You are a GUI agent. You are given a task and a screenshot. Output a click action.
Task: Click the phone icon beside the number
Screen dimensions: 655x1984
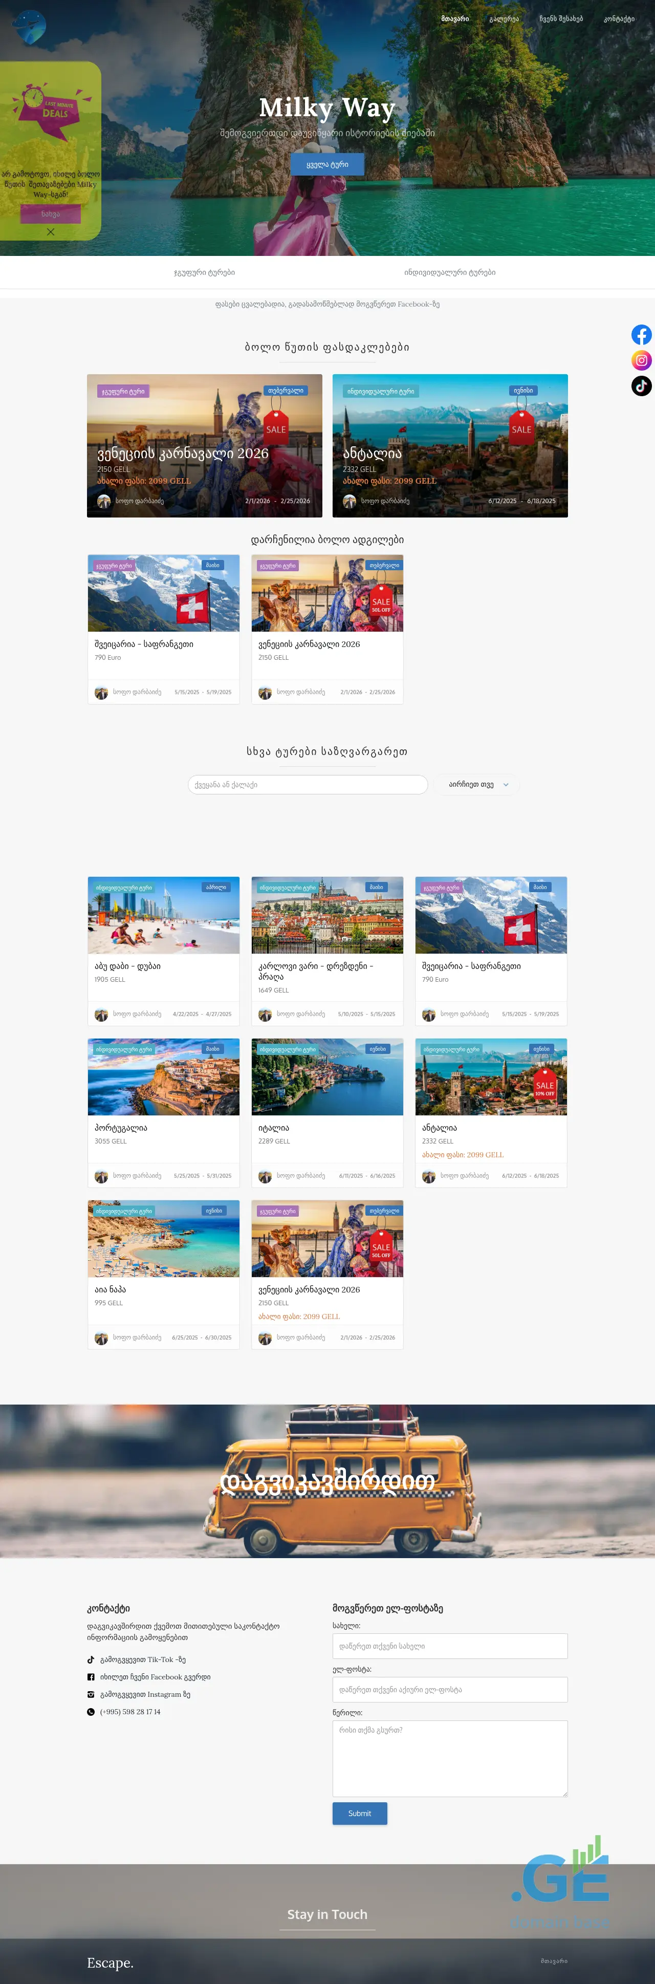click(91, 1711)
